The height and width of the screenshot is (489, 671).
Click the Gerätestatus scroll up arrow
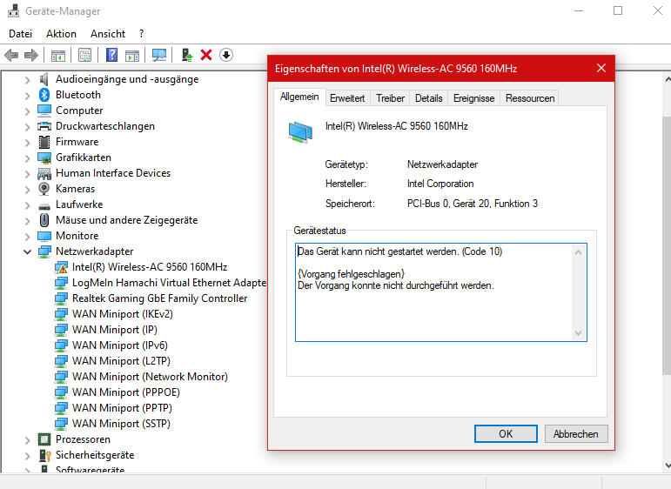point(578,252)
